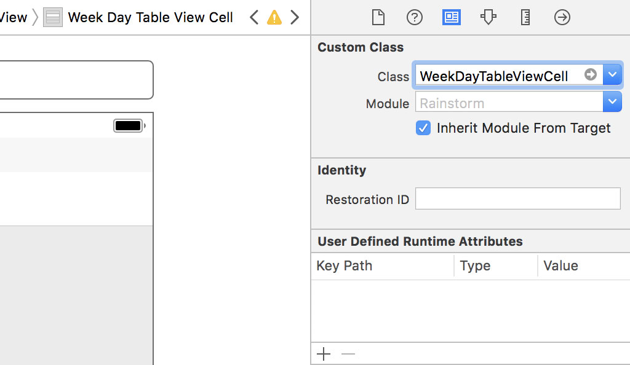The height and width of the screenshot is (365, 630).
Task: Select the table view cell icon in breadcrumb
Action: click(x=52, y=17)
